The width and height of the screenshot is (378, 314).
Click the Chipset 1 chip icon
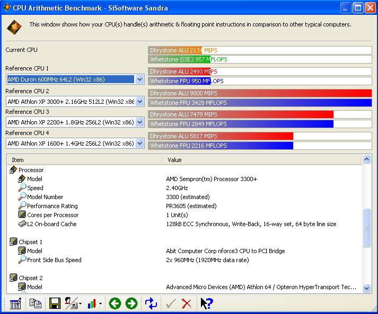pyautogui.click(x=13, y=242)
